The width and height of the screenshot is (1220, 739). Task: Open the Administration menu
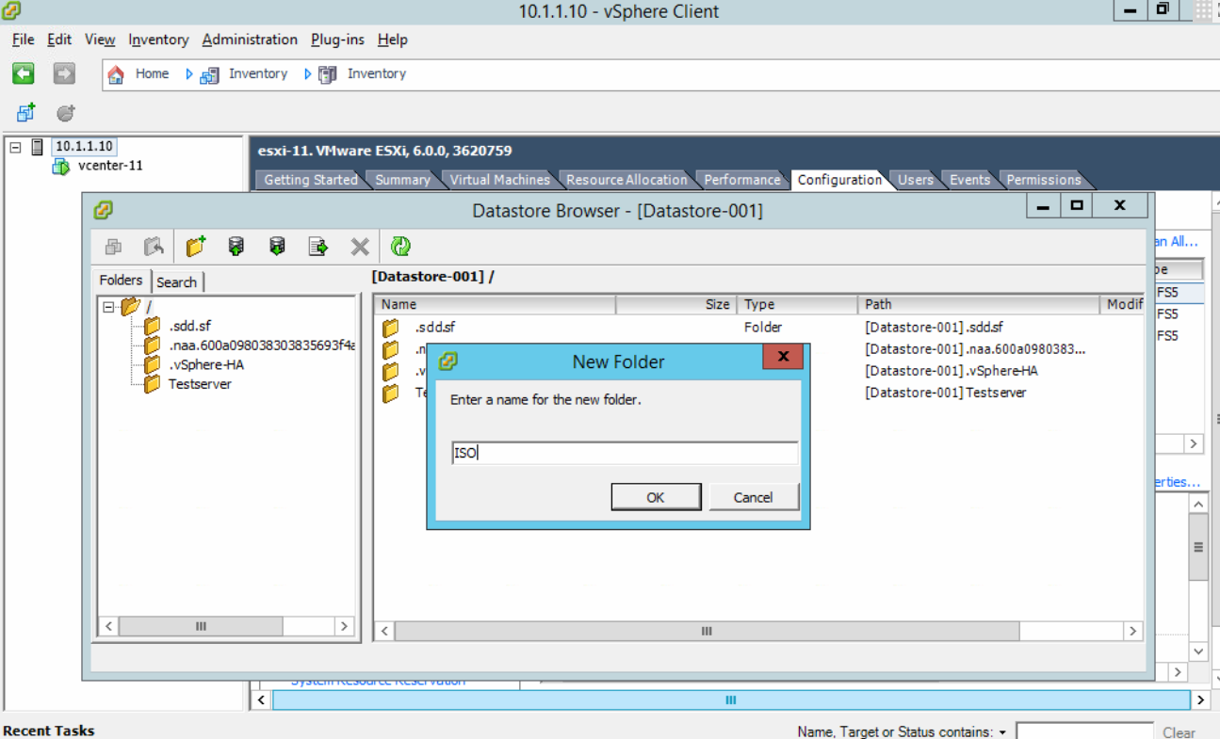pos(250,40)
